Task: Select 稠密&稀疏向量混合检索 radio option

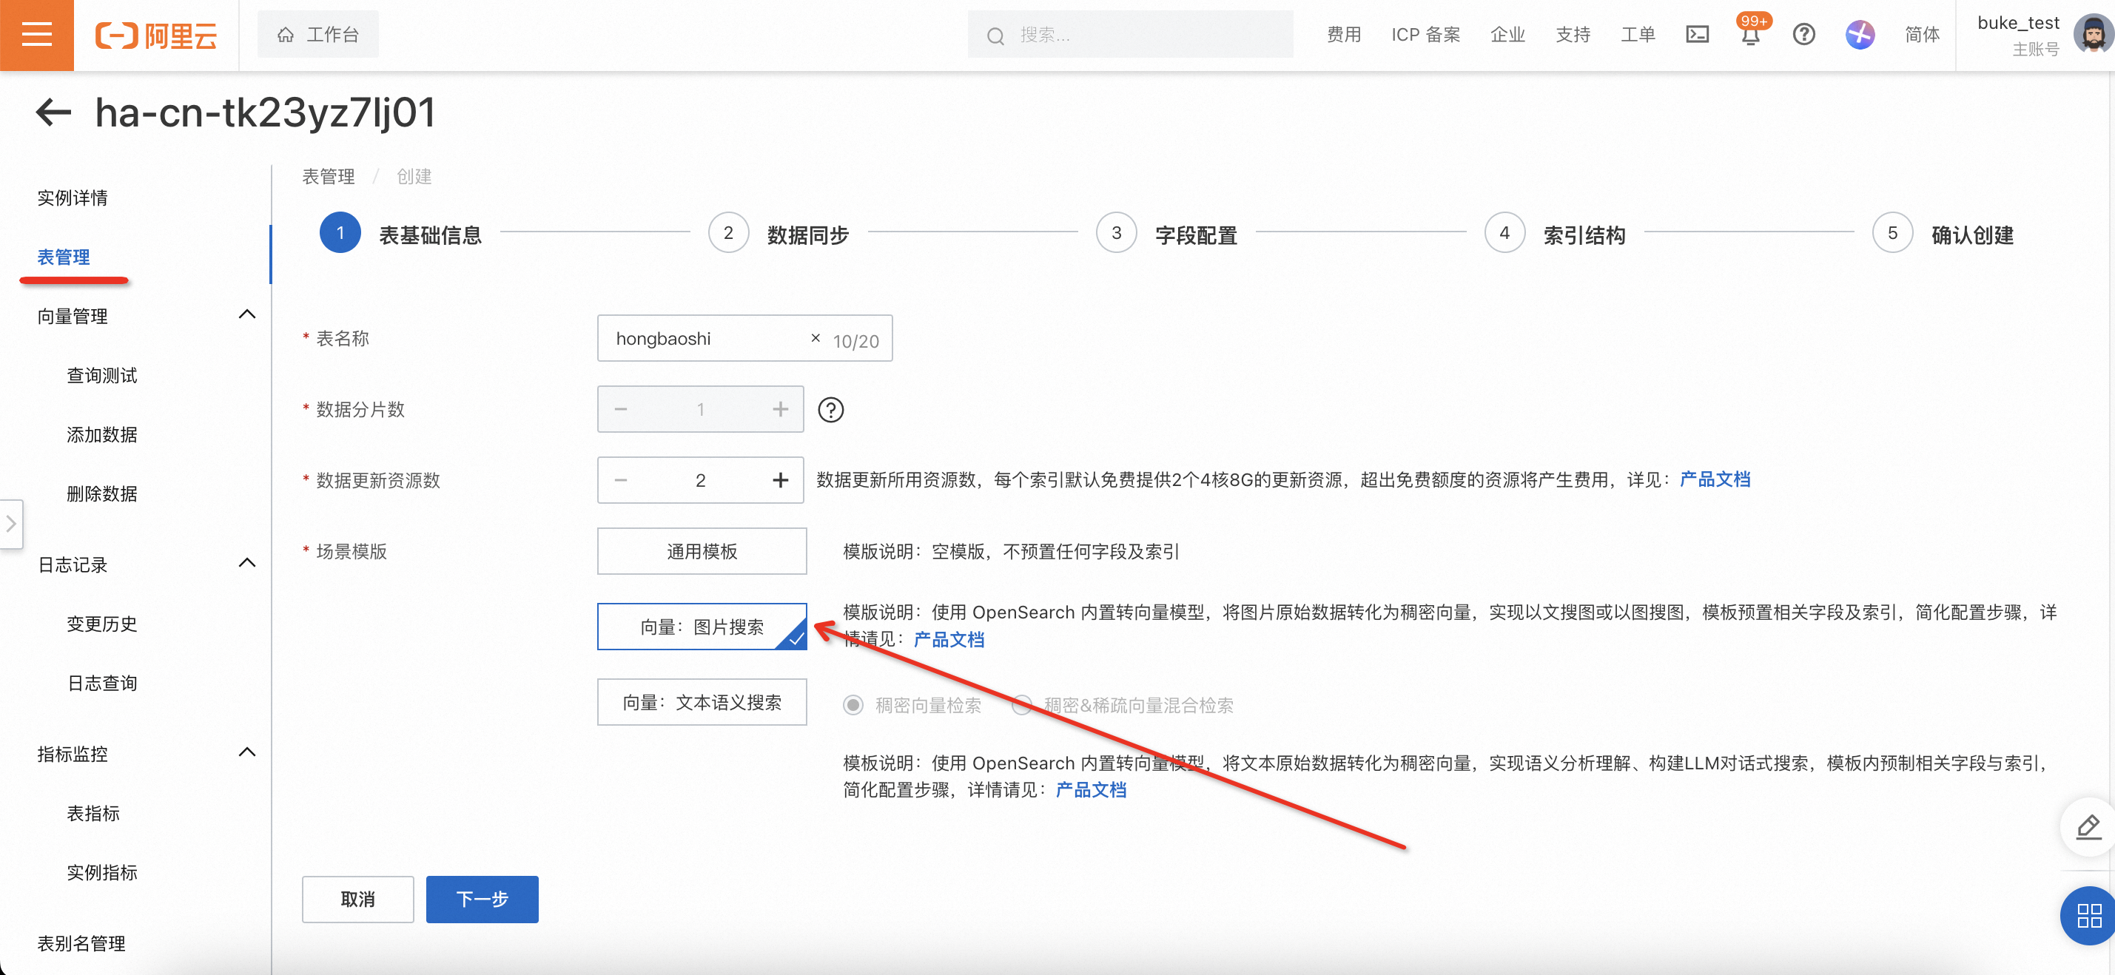Action: [x=1021, y=705]
